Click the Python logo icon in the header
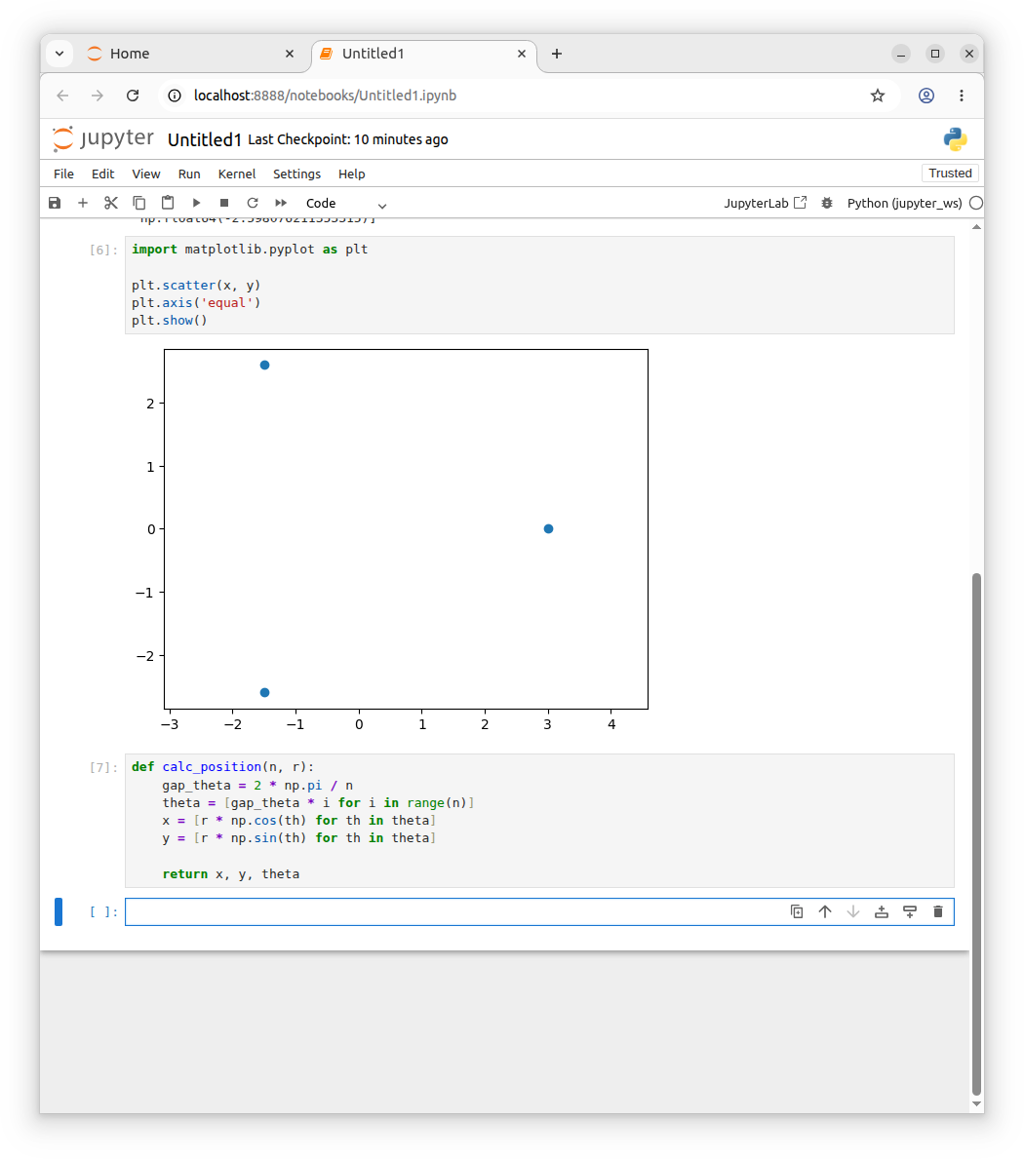1024x1159 pixels. pos(955,139)
